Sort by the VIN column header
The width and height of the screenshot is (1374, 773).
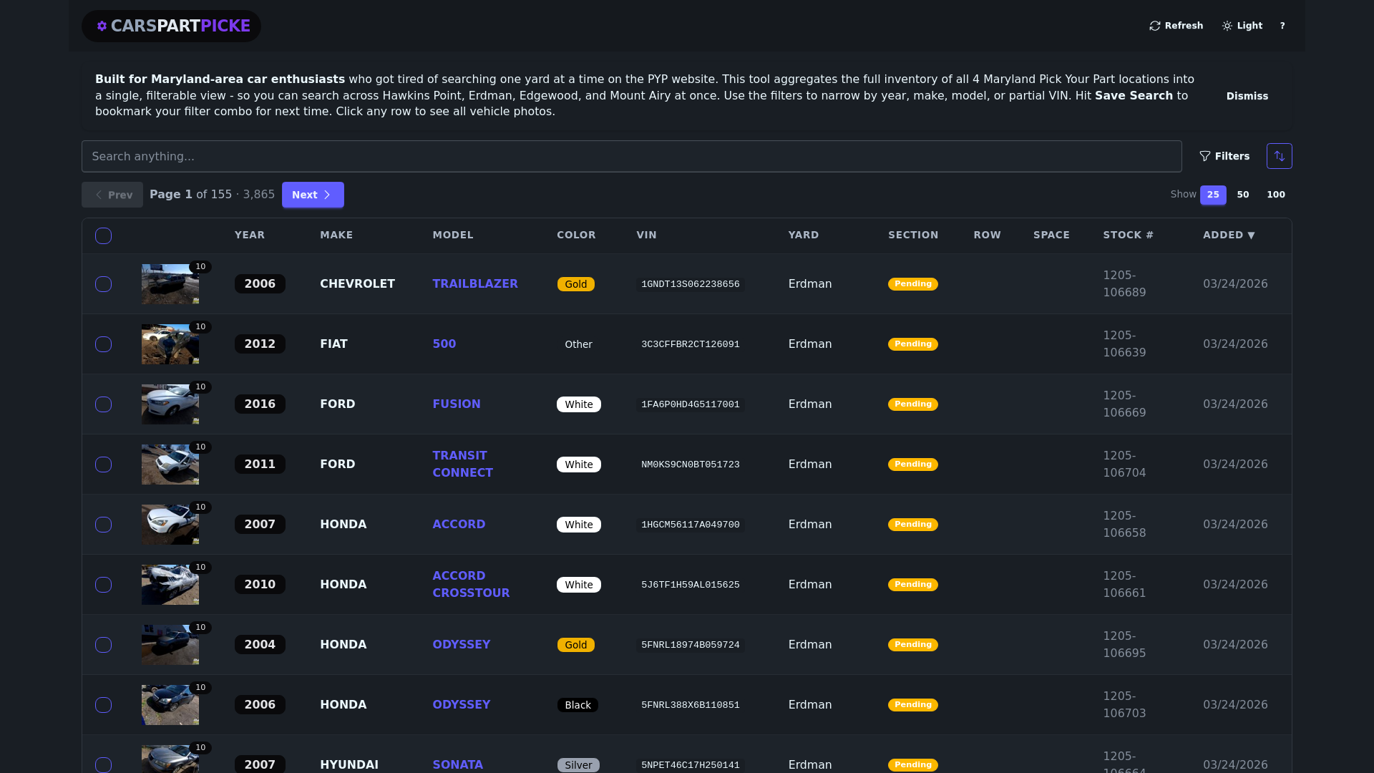646,235
